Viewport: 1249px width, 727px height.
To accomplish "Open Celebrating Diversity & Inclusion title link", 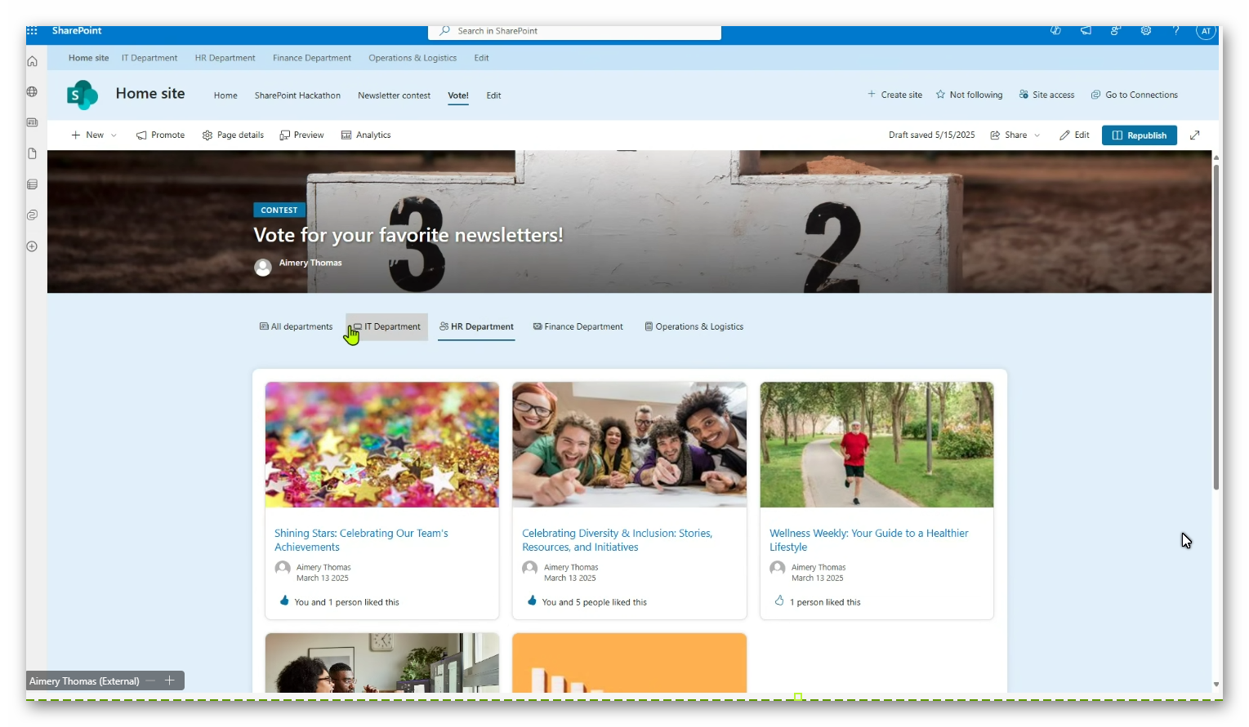I will [617, 540].
